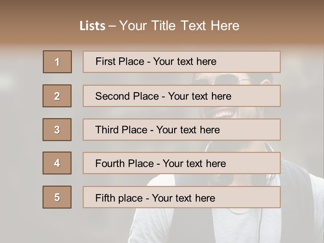The image size is (324, 243).
Task: Click the Fifth place text box
Action: pyautogui.click(x=182, y=197)
